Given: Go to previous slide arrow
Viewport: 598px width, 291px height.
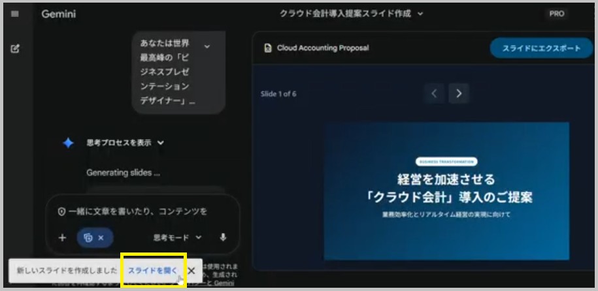Looking at the screenshot, I should 433,93.
